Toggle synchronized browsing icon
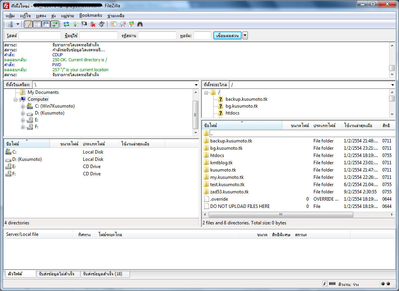 tap(131, 25)
